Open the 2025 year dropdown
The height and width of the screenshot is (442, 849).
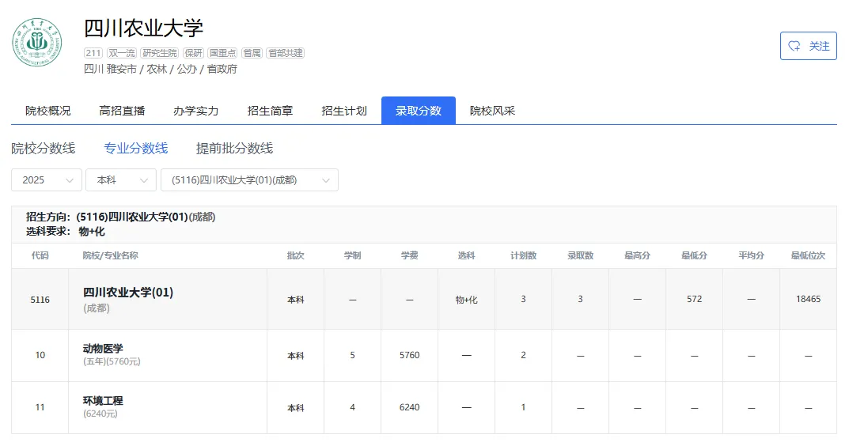click(47, 180)
